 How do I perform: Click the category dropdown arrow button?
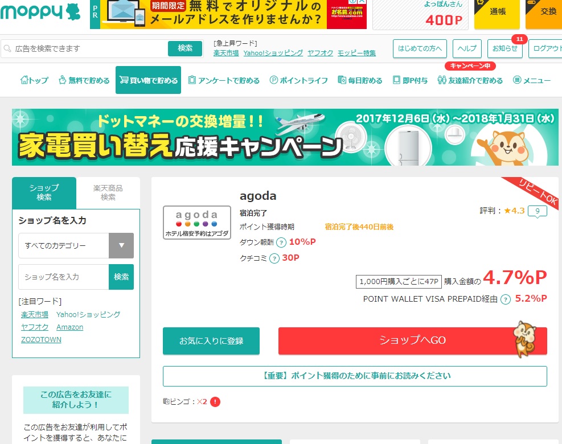[121, 245]
